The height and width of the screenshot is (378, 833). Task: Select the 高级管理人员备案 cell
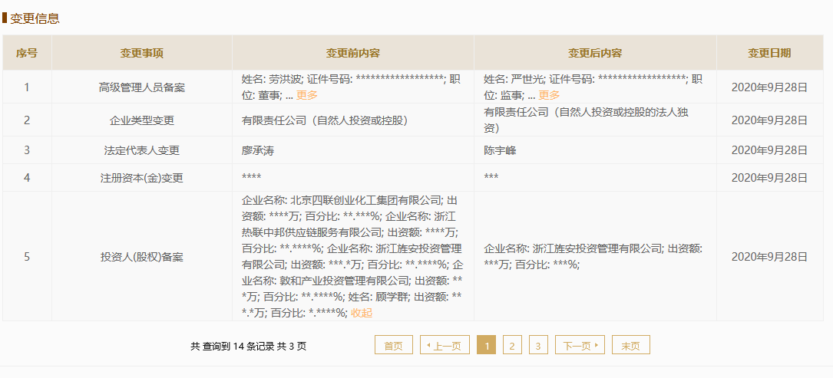(x=142, y=87)
